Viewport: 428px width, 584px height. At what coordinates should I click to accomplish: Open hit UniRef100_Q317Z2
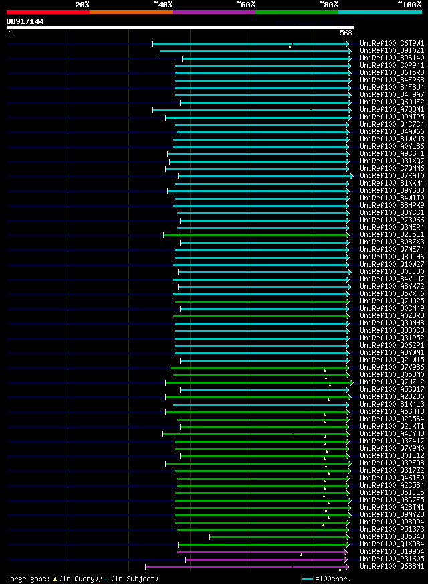click(x=392, y=471)
